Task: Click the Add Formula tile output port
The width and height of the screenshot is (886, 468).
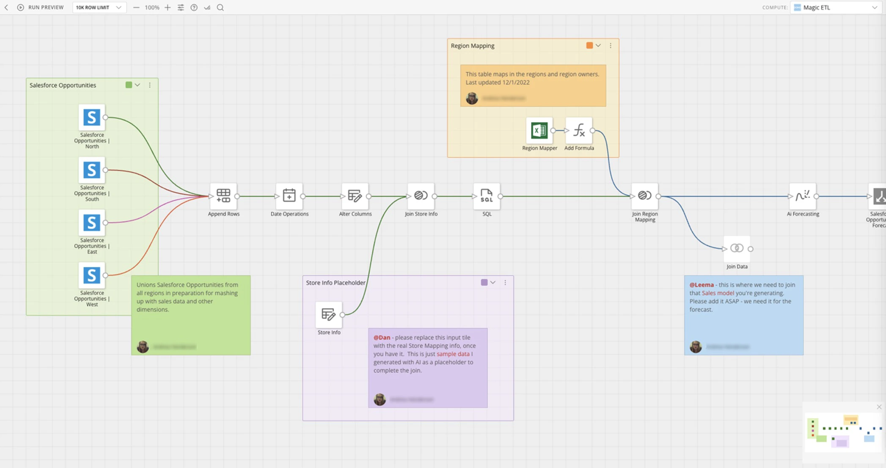Action: pos(593,131)
